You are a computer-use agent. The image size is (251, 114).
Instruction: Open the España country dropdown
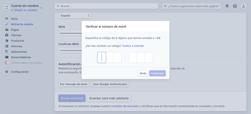coord(75,16)
